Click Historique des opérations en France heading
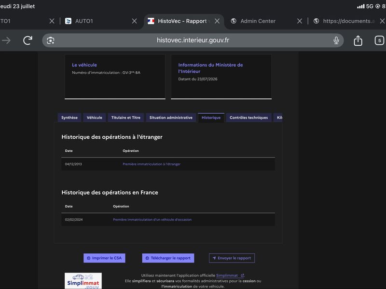Image resolution: width=386 pixels, height=289 pixels. click(x=110, y=192)
